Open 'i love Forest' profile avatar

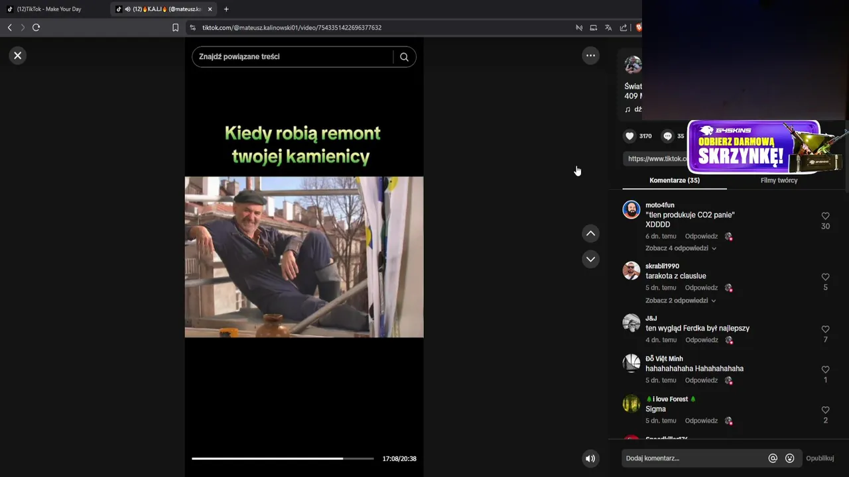tap(631, 404)
